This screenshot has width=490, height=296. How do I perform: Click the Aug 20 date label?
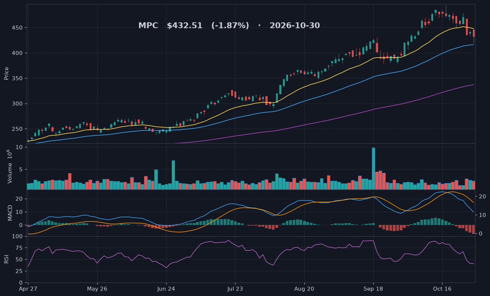[x=304, y=288]
